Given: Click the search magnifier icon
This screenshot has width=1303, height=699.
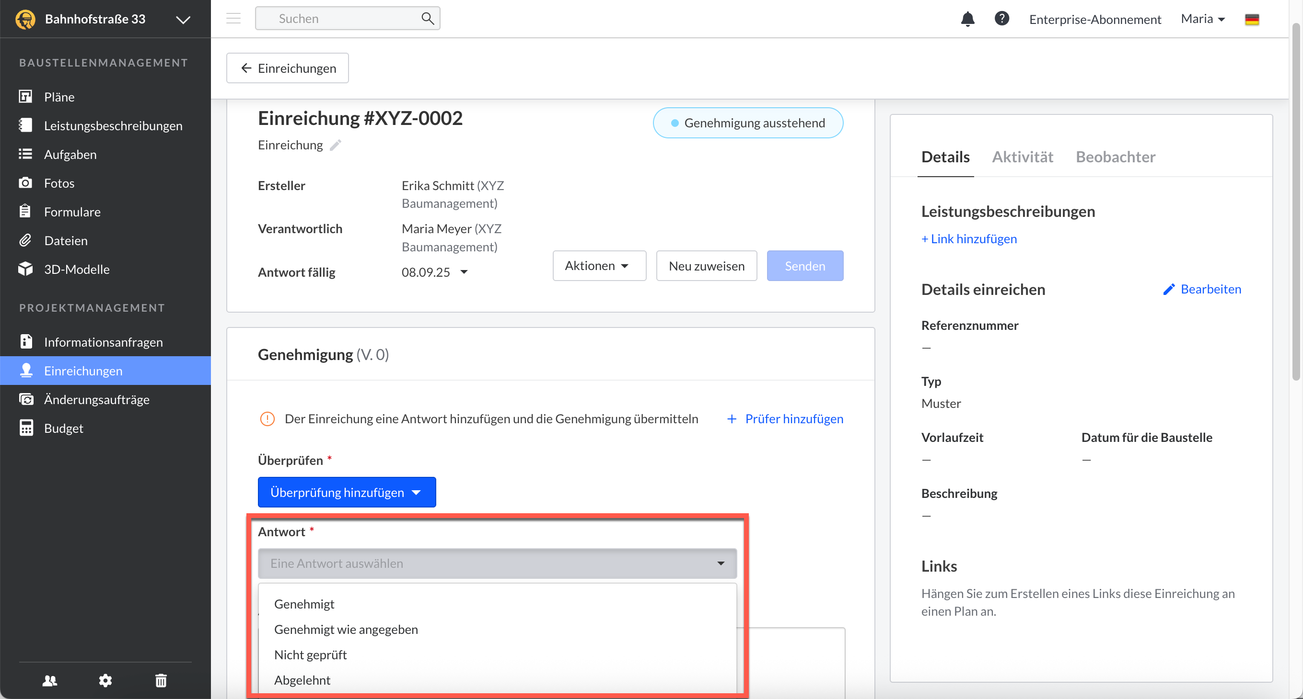Looking at the screenshot, I should (428, 19).
